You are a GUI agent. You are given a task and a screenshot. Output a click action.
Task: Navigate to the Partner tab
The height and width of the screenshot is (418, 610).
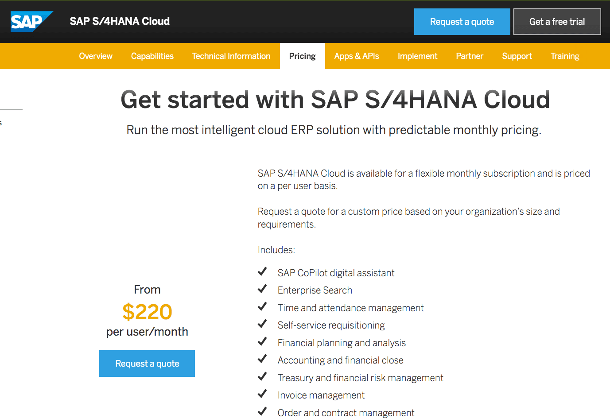coord(470,56)
